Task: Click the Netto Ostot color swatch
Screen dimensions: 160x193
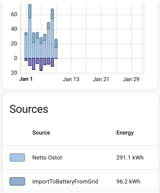Action: (17, 157)
